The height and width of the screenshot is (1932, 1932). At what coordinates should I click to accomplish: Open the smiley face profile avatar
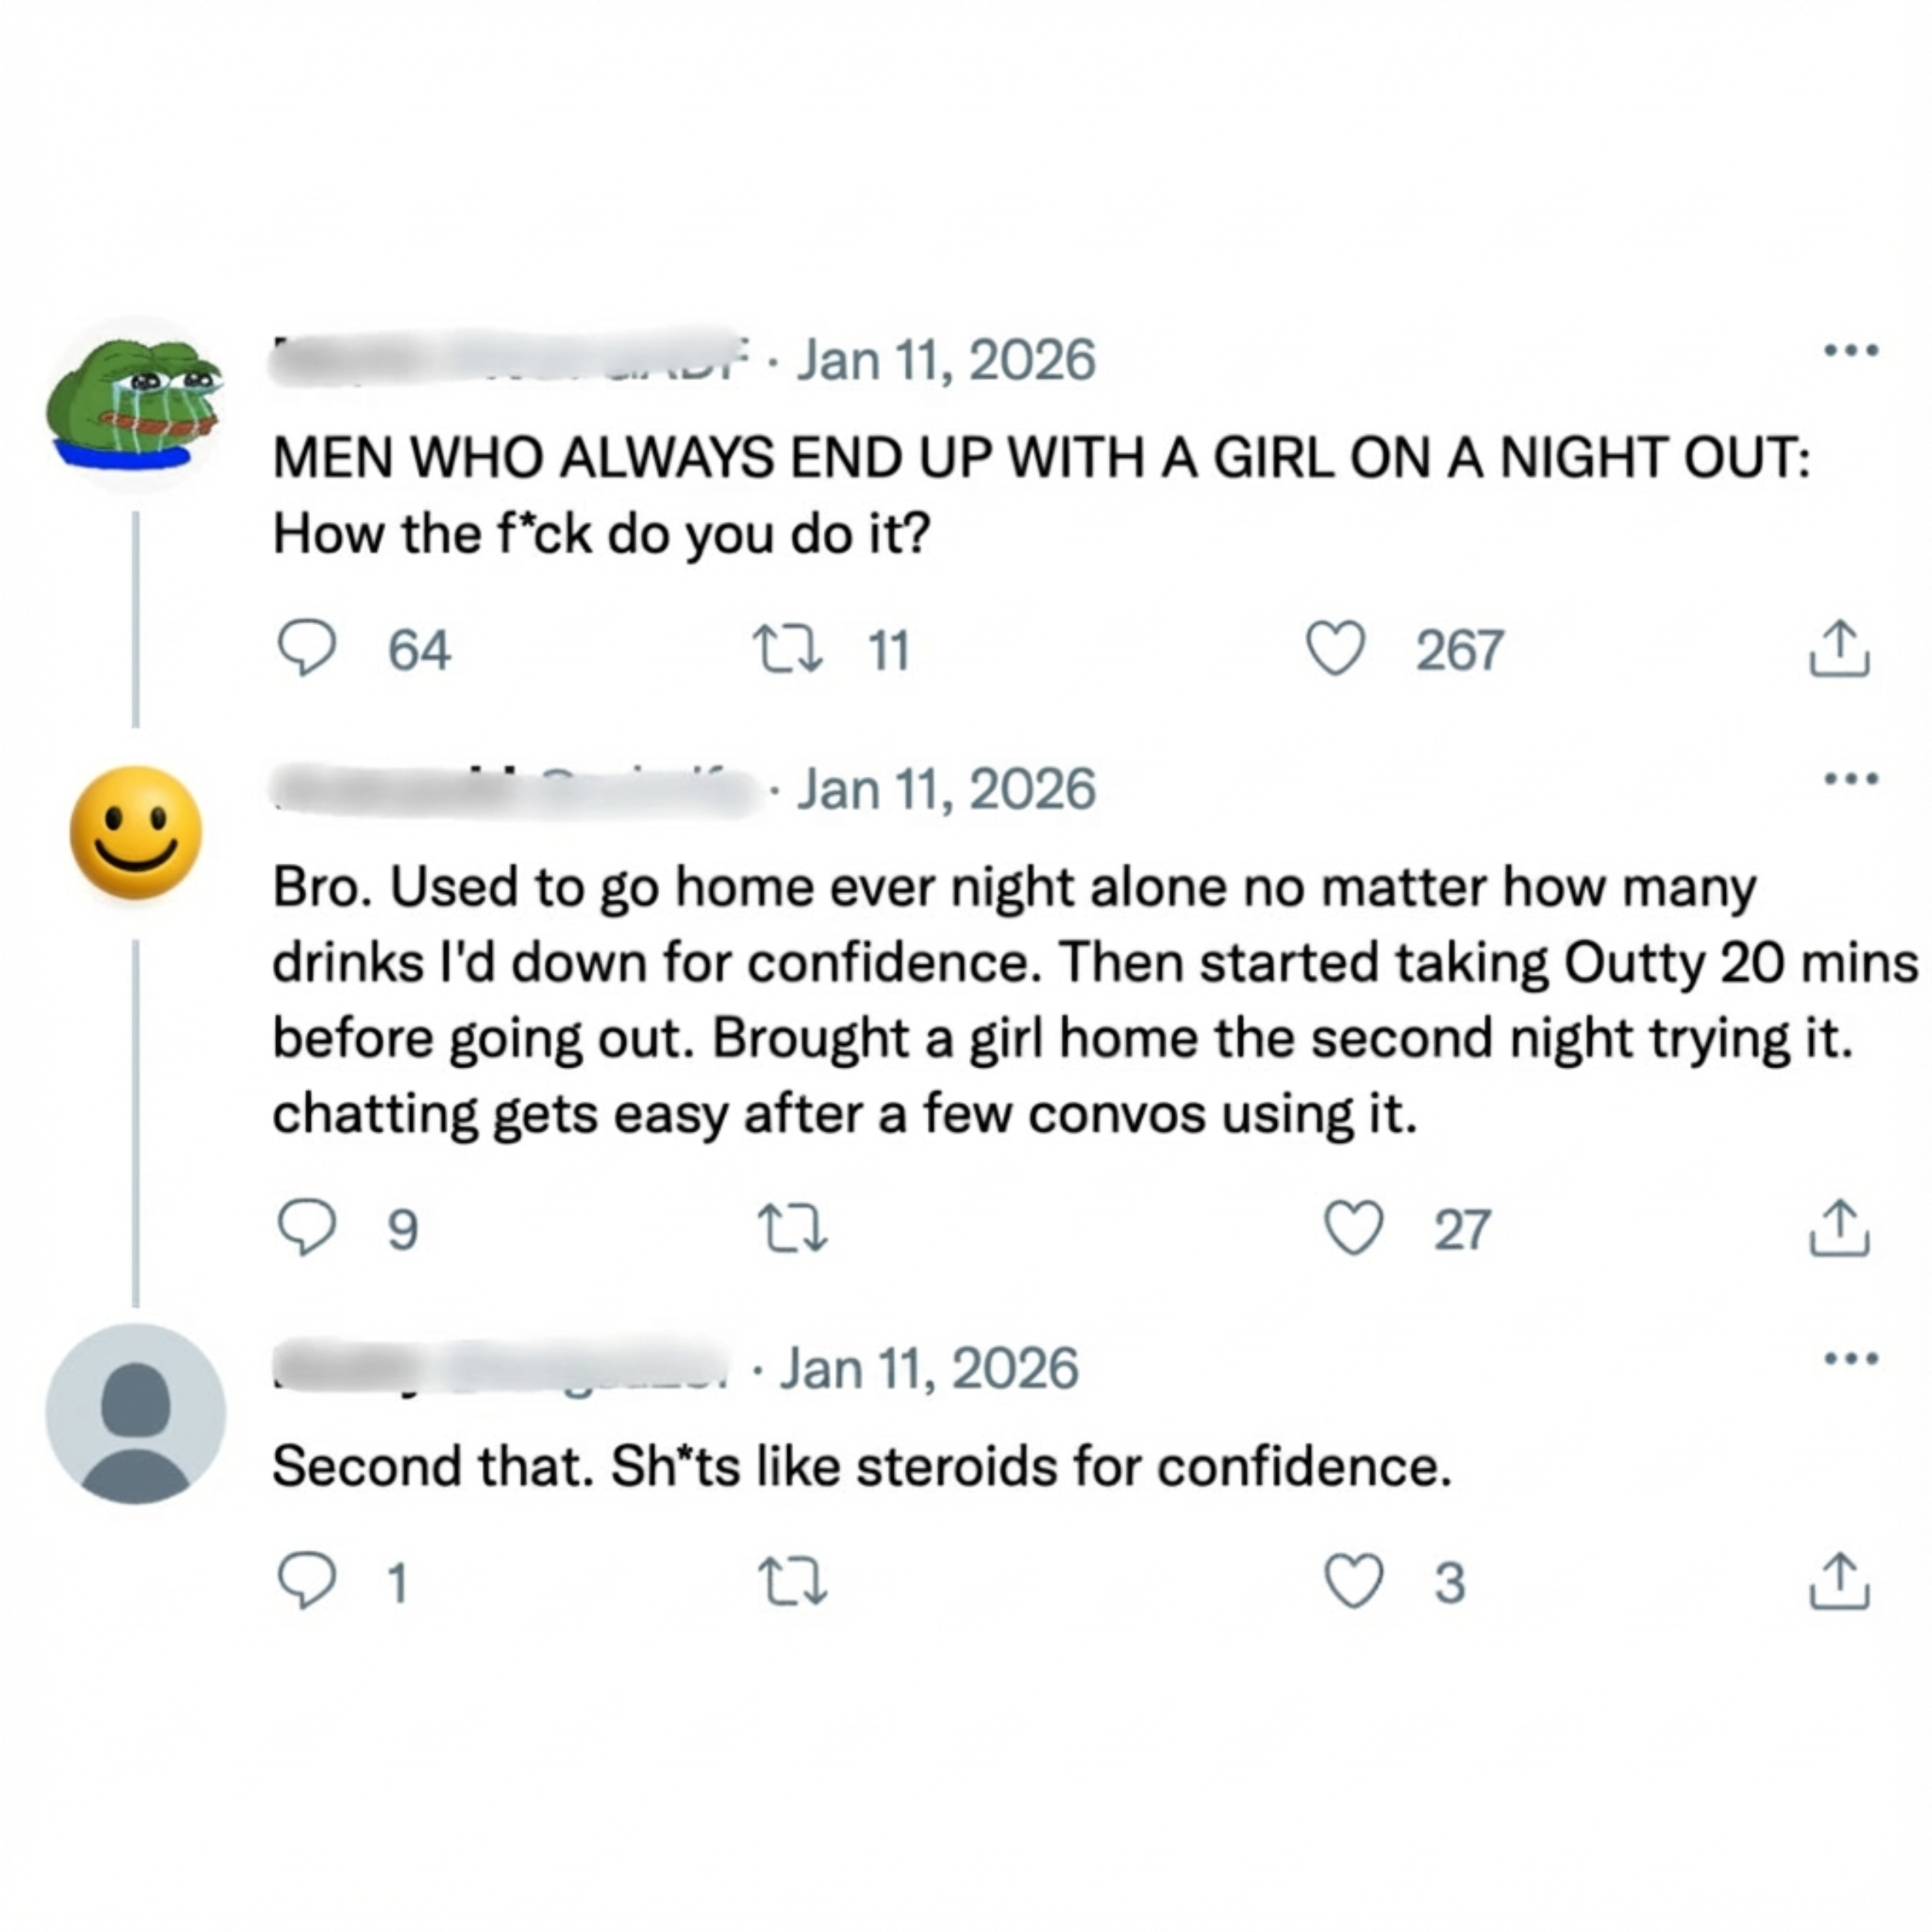[136, 832]
